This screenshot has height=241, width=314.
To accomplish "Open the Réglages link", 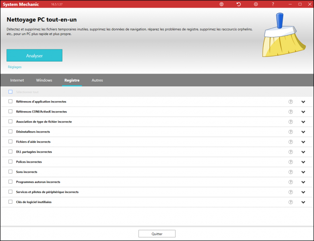I will click(x=14, y=67).
